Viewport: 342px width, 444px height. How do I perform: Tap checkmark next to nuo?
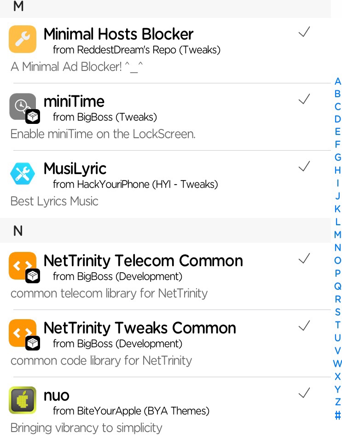[x=304, y=393]
